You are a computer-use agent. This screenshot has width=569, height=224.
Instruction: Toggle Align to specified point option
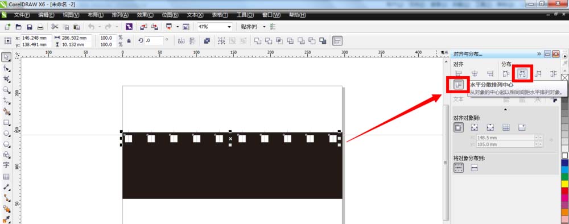[522, 127]
